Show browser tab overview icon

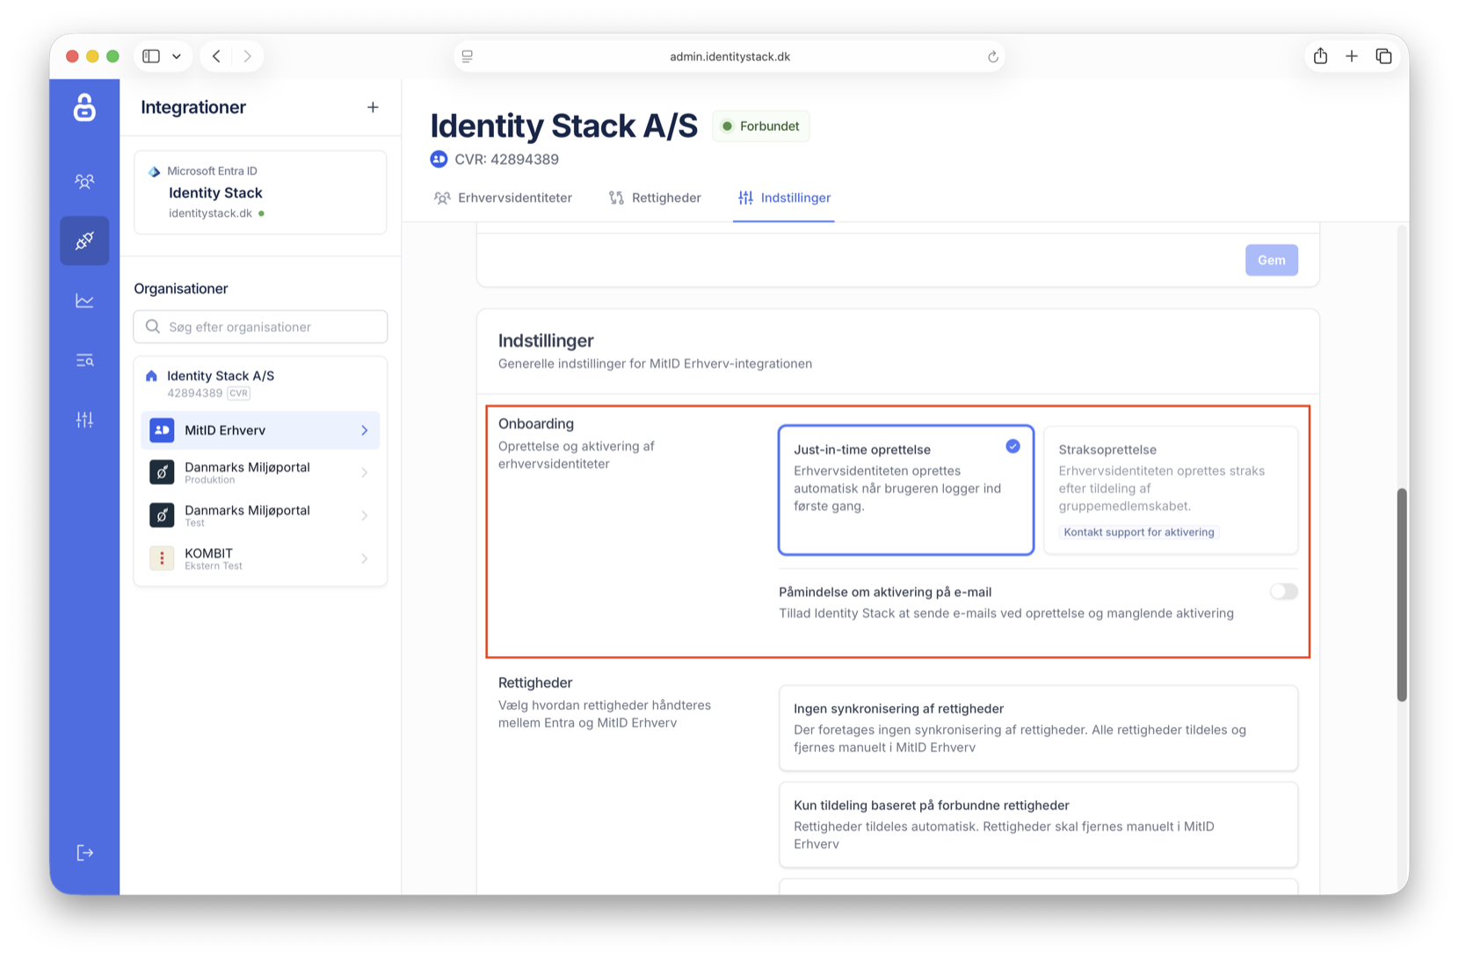[x=1383, y=56]
